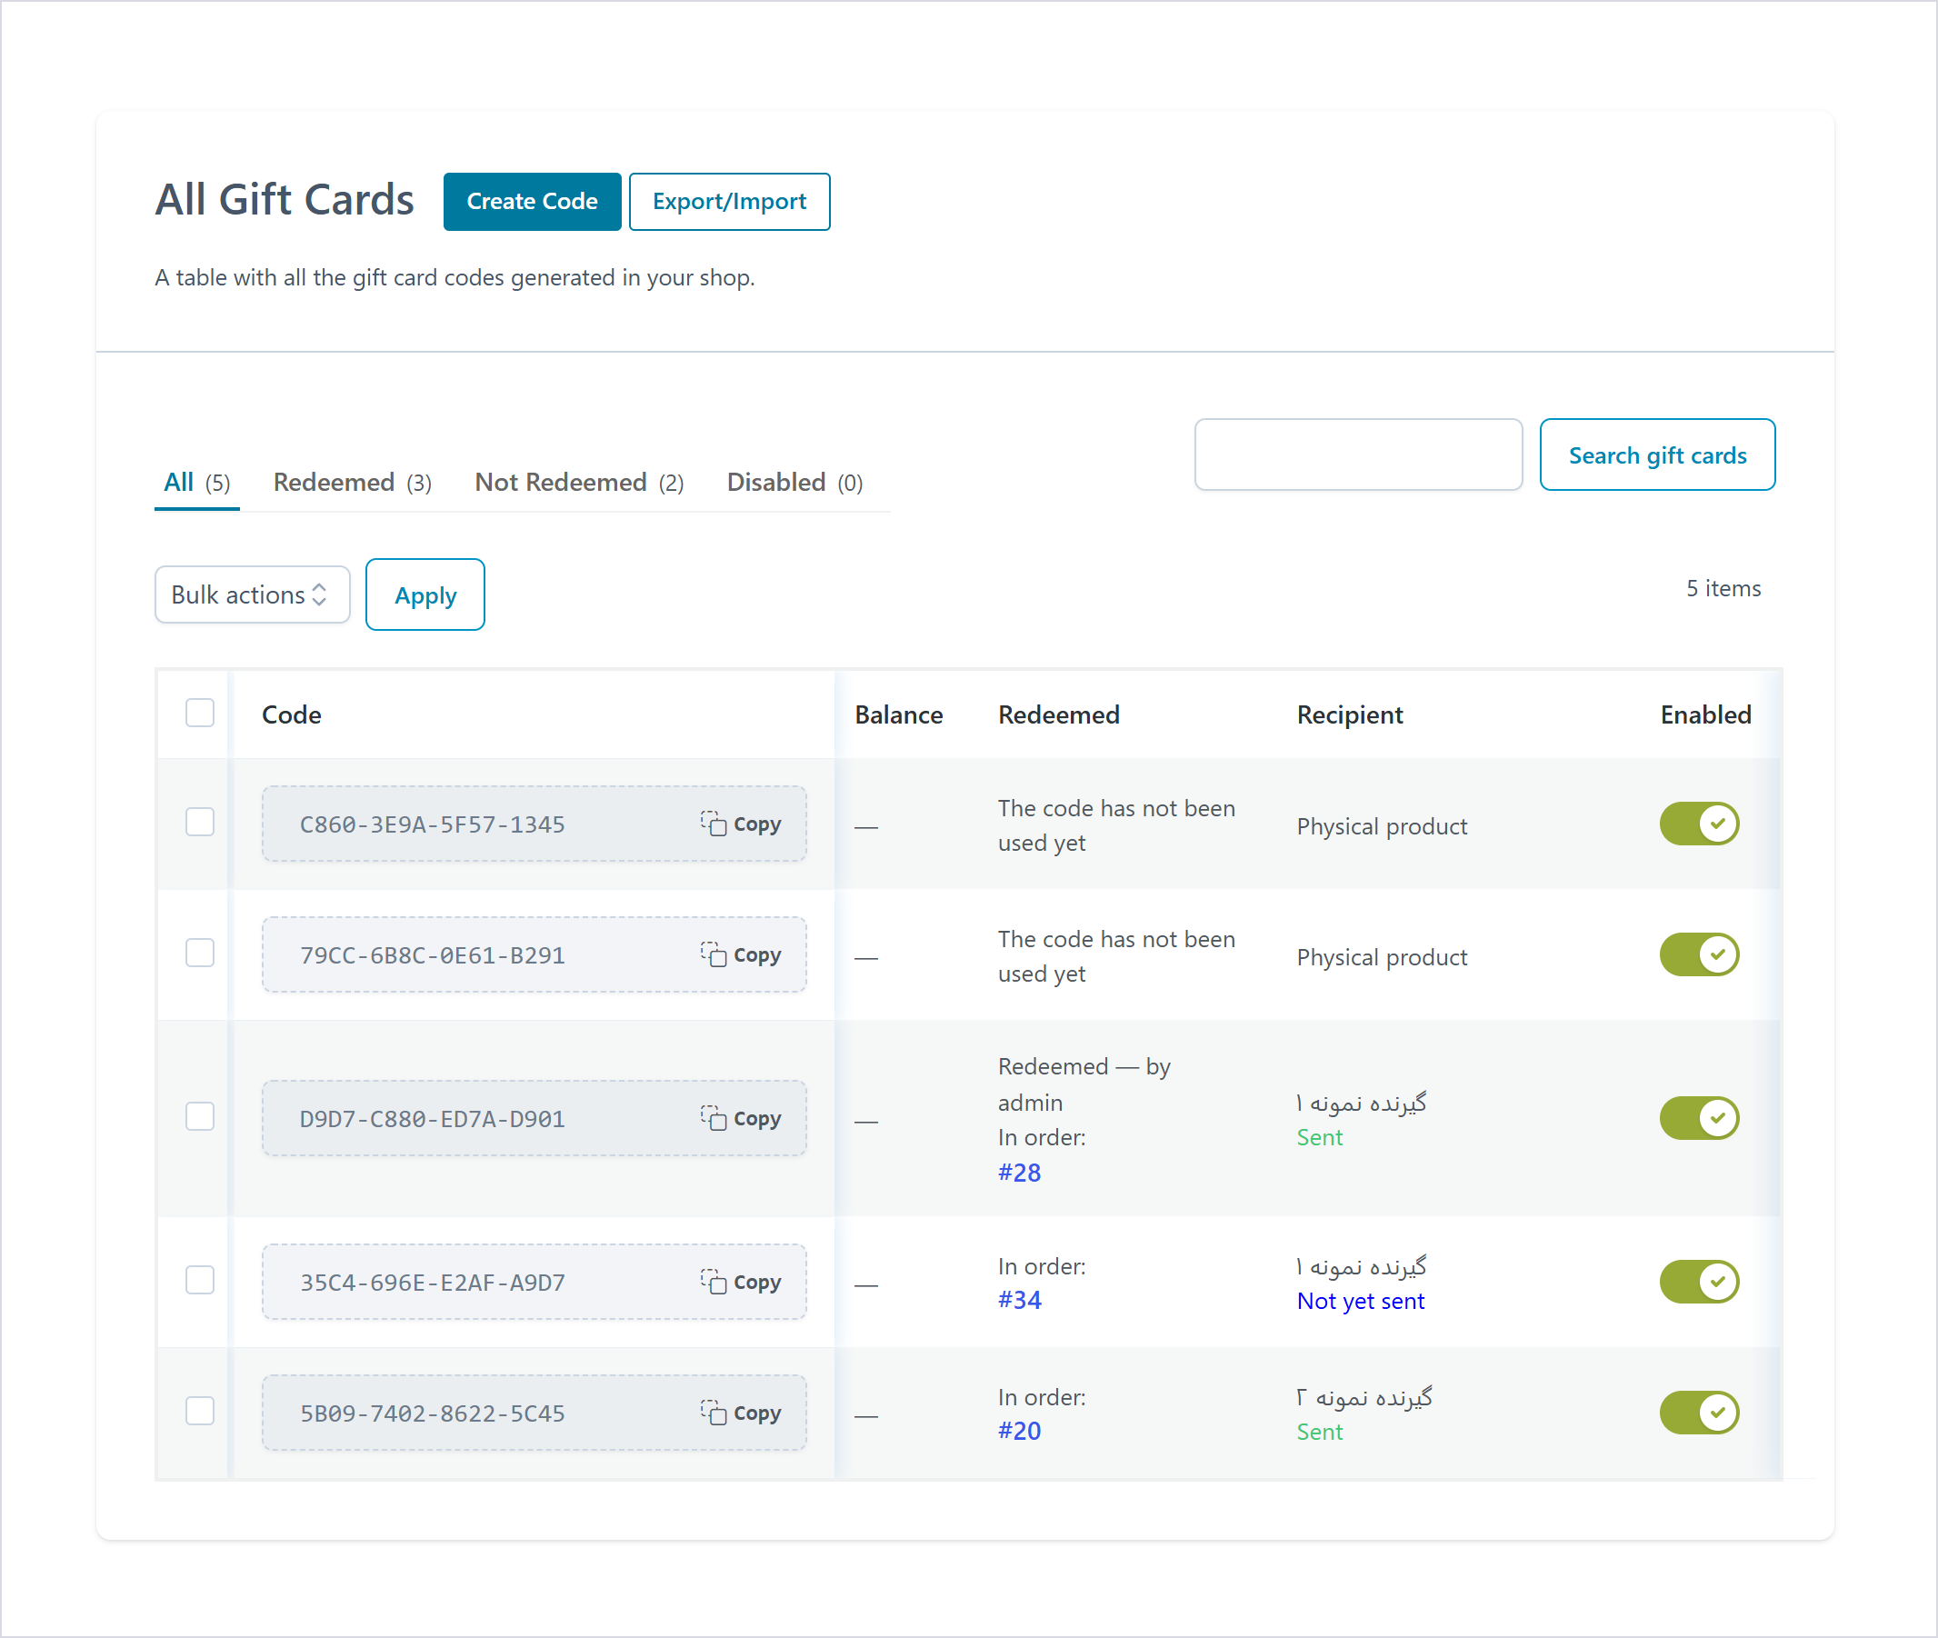Viewport: 1938px width, 1638px height.
Task: Disable gift card 79CC-6B8C-0E61-B291 toggle
Action: [1699, 955]
